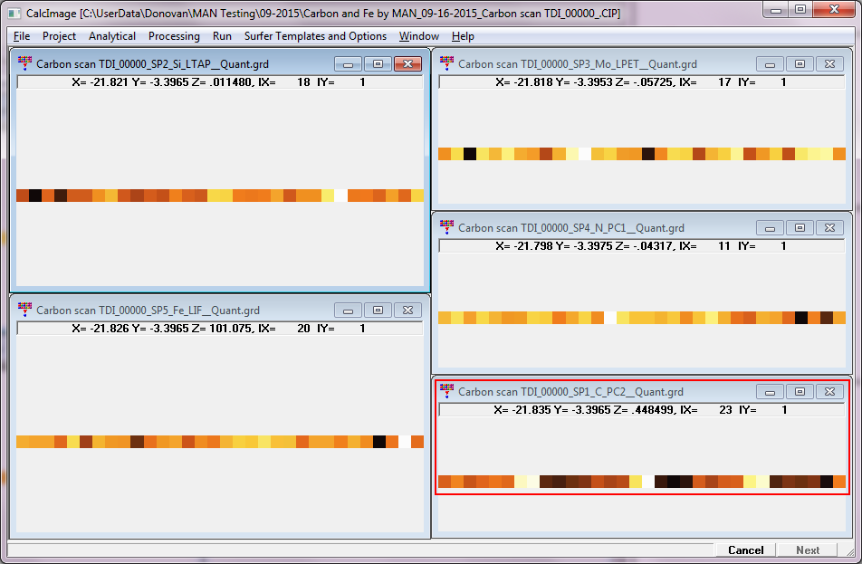Close the N_PC1 quant child window
Viewport: 862px width, 564px height.
tap(829, 228)
